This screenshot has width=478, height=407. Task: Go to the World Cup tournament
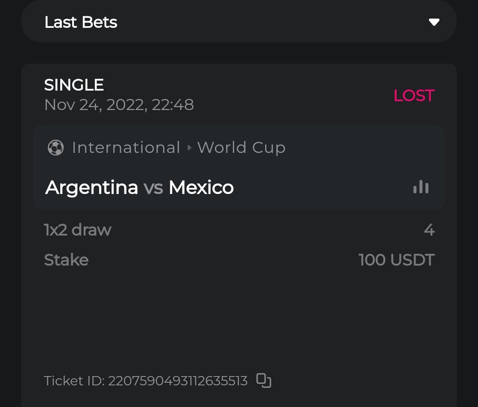tap(241, 148)
